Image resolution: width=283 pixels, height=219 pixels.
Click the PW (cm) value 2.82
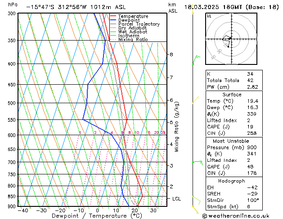point(252,87)
